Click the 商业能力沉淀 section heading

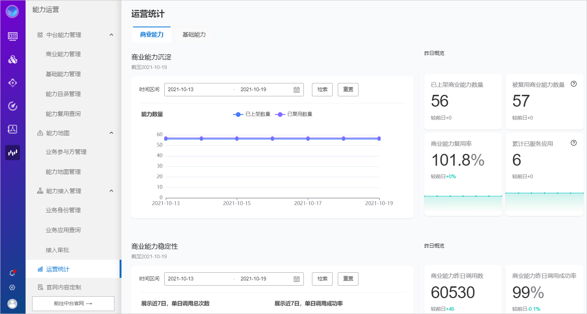(151, 57)
